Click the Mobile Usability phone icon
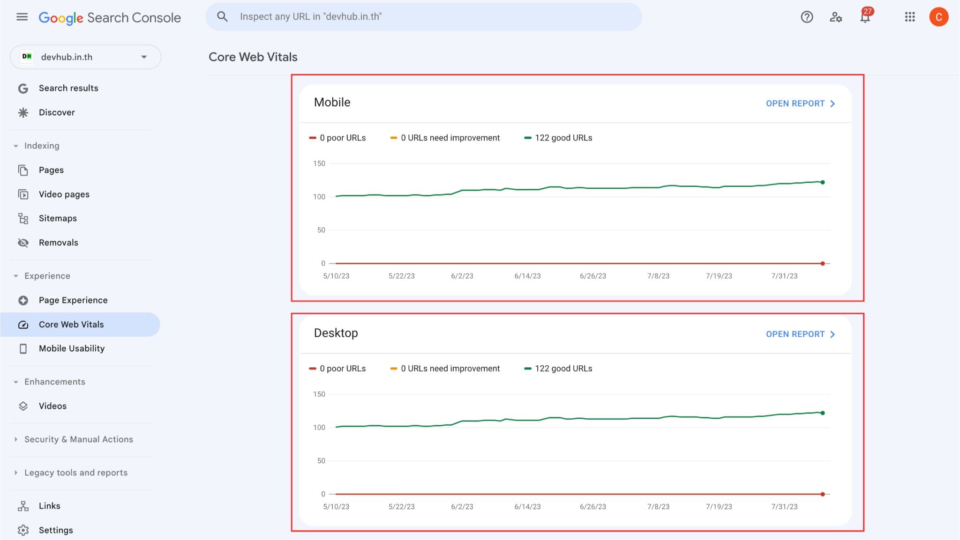Viewport: 960px width, 540px height. point(23,348)
